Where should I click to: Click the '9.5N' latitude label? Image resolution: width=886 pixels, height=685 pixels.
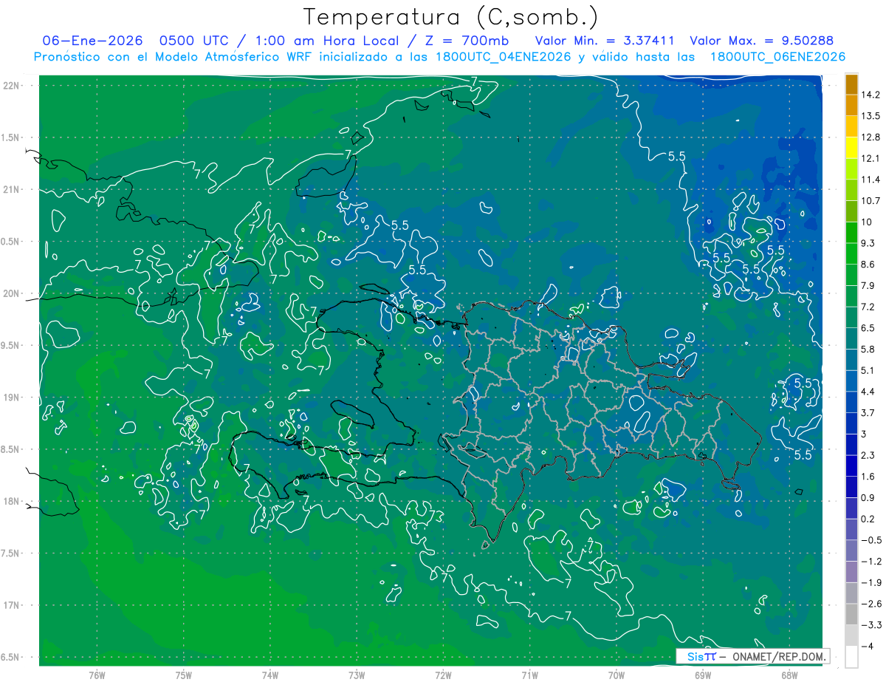pyautogui.click(x=11, y=345)
